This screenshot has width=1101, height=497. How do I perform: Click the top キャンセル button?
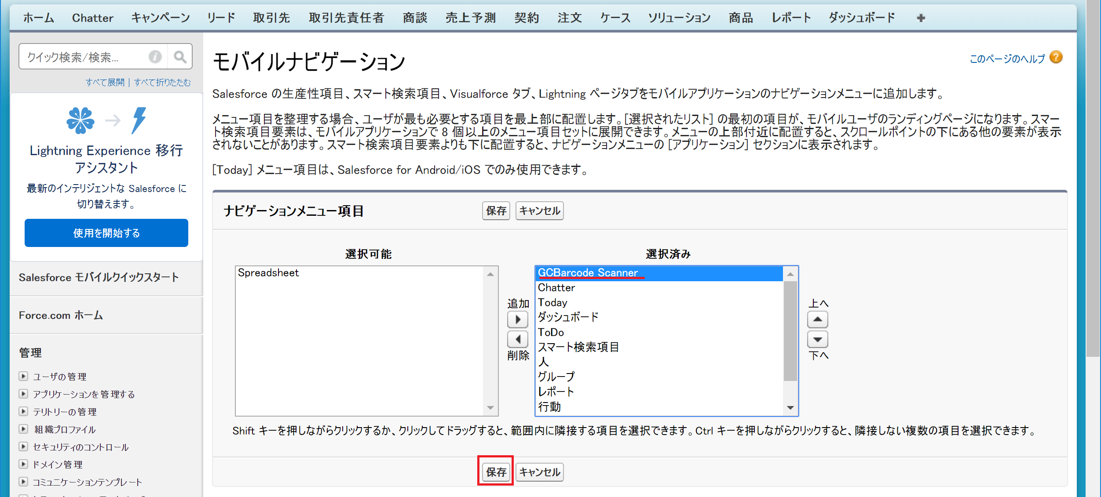pyautogui.click(x=539, y=211)
